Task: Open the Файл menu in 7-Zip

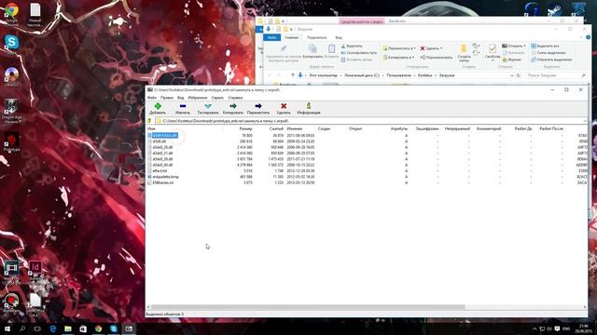Action: (x=151, y=98)
